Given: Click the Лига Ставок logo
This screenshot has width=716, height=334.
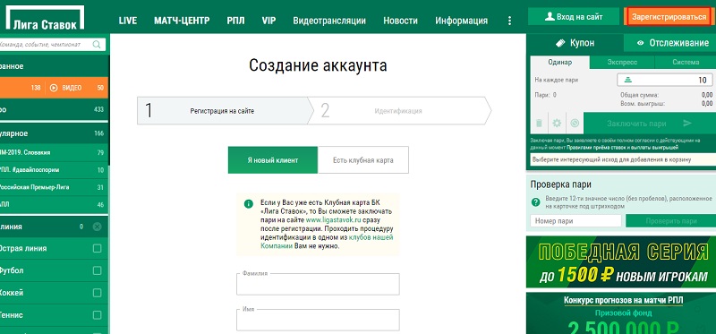Looking at the screenshot, I should (45, 17).
